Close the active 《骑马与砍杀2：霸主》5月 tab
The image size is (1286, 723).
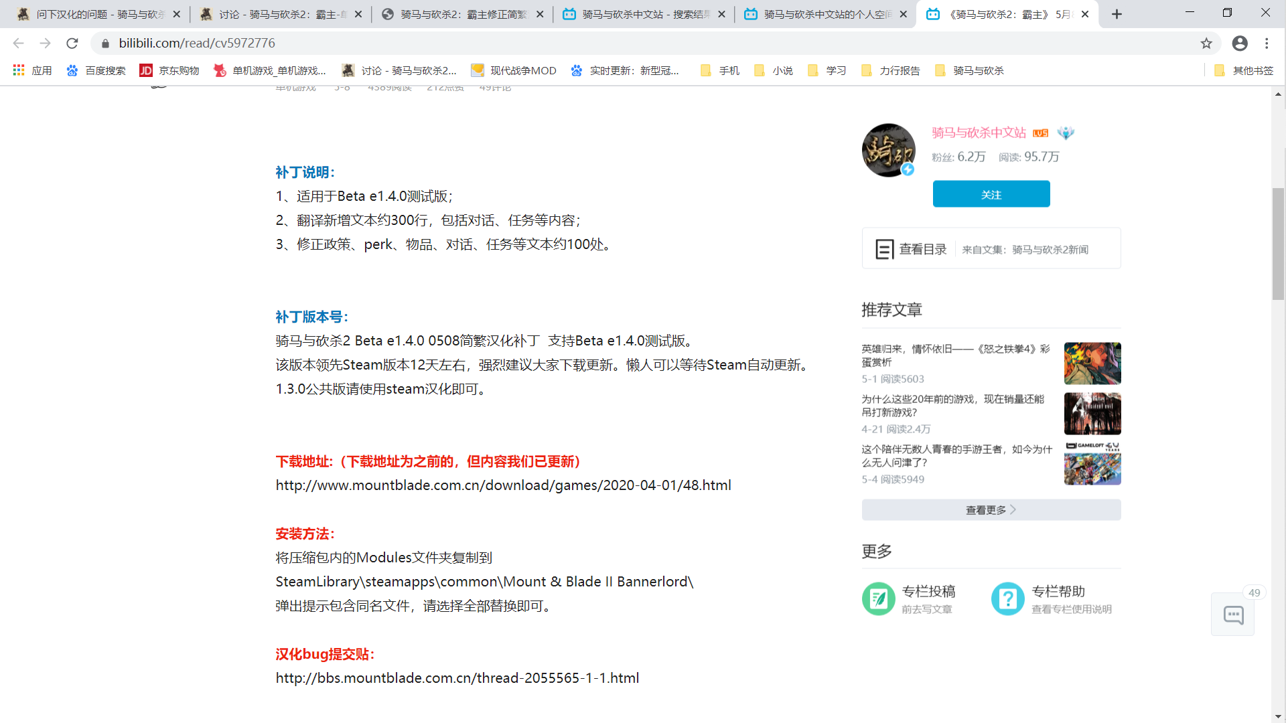point(1085,14)
